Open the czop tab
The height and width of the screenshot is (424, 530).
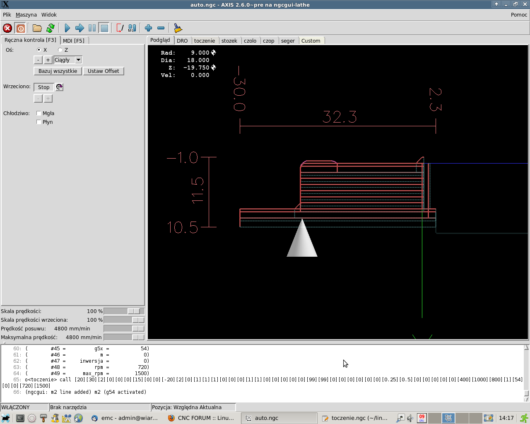pyautogui.click(x=269, y=41)
